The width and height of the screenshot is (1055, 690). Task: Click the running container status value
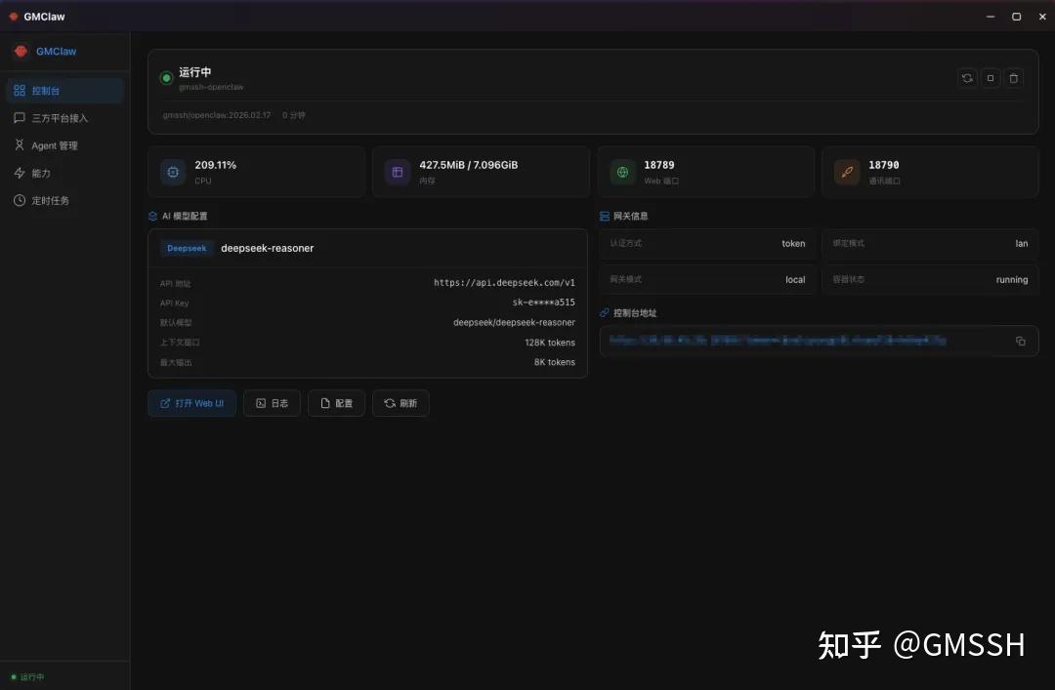click(1012, 280)
